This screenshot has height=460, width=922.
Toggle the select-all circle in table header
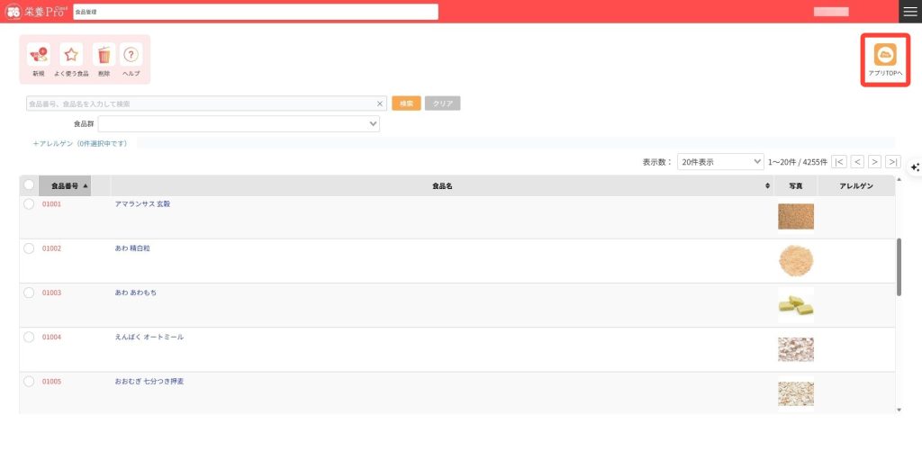coord(29,185)
